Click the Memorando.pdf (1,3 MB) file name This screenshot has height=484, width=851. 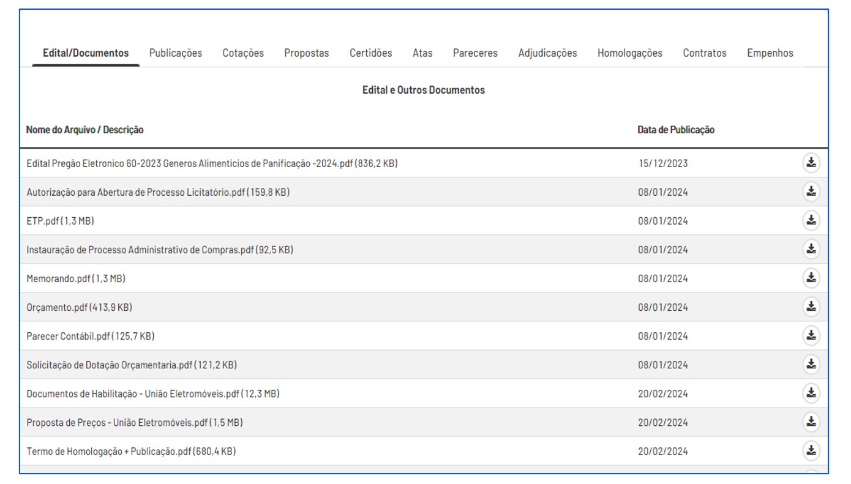click(x=76, y=278)
